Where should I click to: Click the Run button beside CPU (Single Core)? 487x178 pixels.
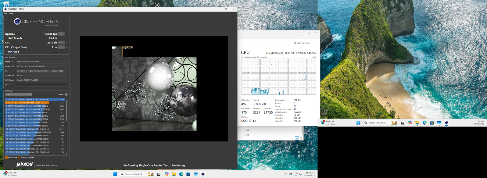point(61,47)
